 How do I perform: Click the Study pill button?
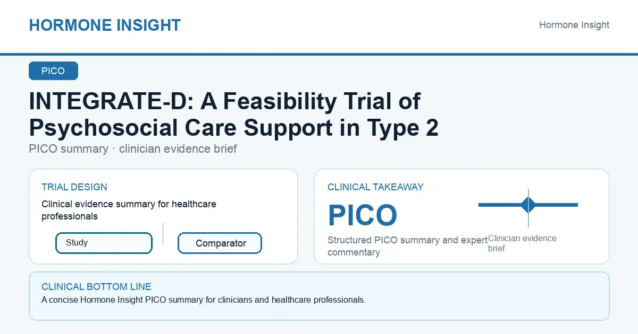(104, 243)
